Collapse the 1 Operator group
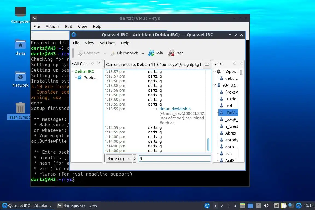This screenshot has height=210, width=315. (x=215, y=72)
